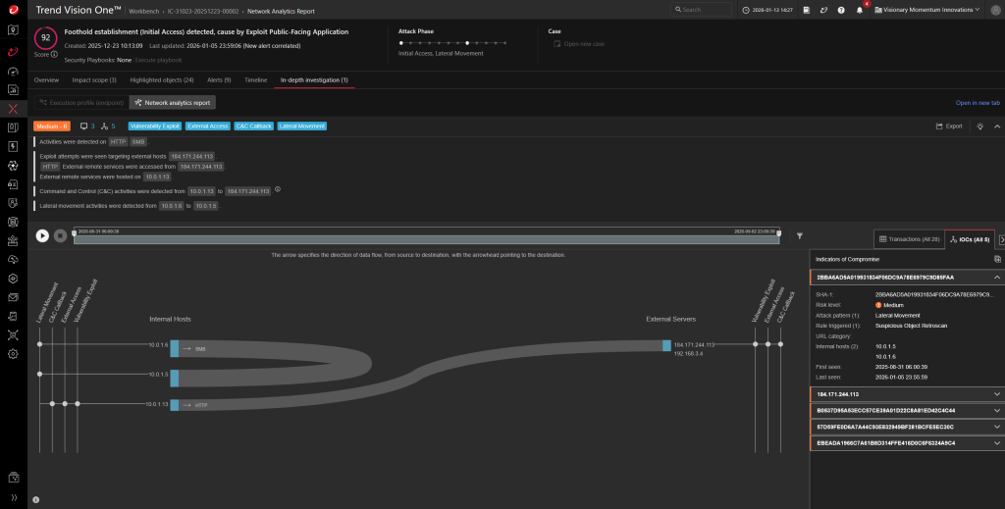Stop the timeline playback
1005x509 pixels.
click(60, 235)
